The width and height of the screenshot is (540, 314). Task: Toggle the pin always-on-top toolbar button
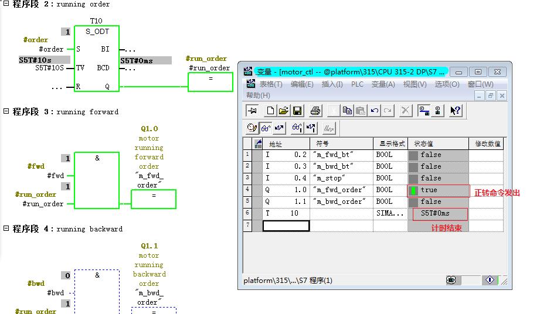pyautogui.click(x=252, y=111)
